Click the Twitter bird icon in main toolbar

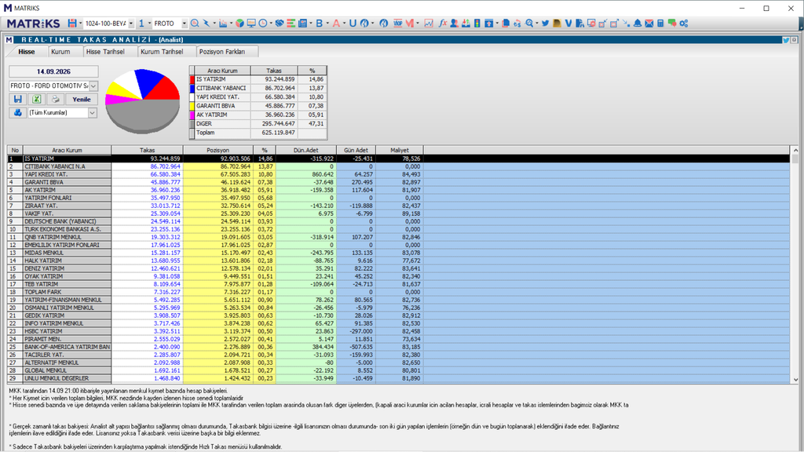pyautogui.click(x=545, y=24)
